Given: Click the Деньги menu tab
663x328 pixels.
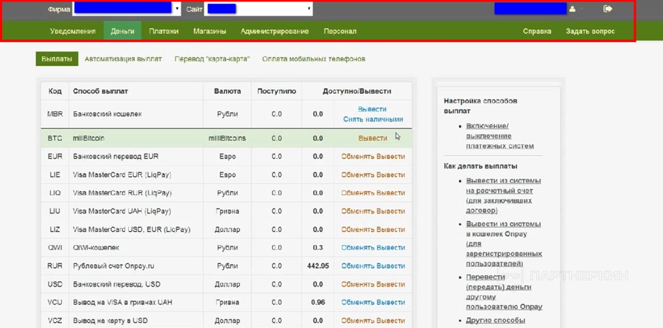Looking at the screenshot, I should tap(123, 31).
